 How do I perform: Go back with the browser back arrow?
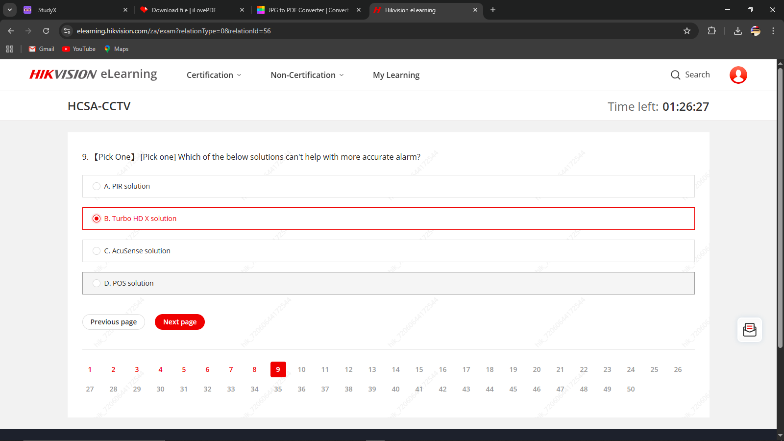11,31
